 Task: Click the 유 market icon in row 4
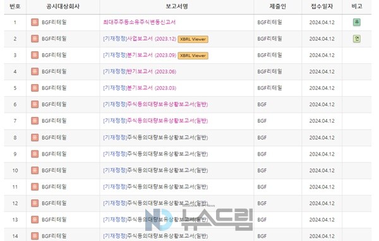coord(35,71)
